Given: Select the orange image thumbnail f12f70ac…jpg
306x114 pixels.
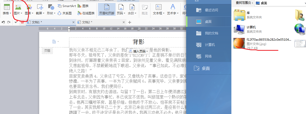Looking at the screenshot, I should [x=239, y=43].
